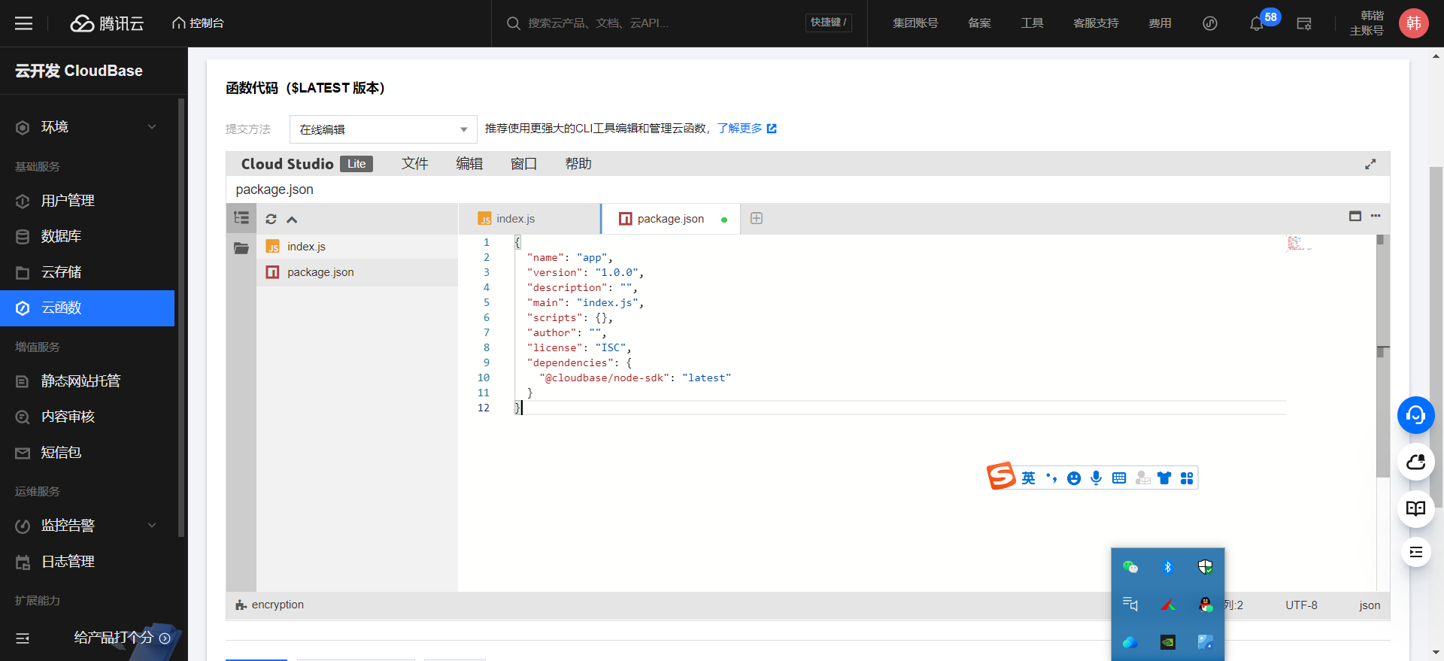Image resolution: width=1444 pixels, height=661 pixels.
Task: Collapse the sidebar with bottom-left icon
Action: pyautogui.click(x=23, y=638)
